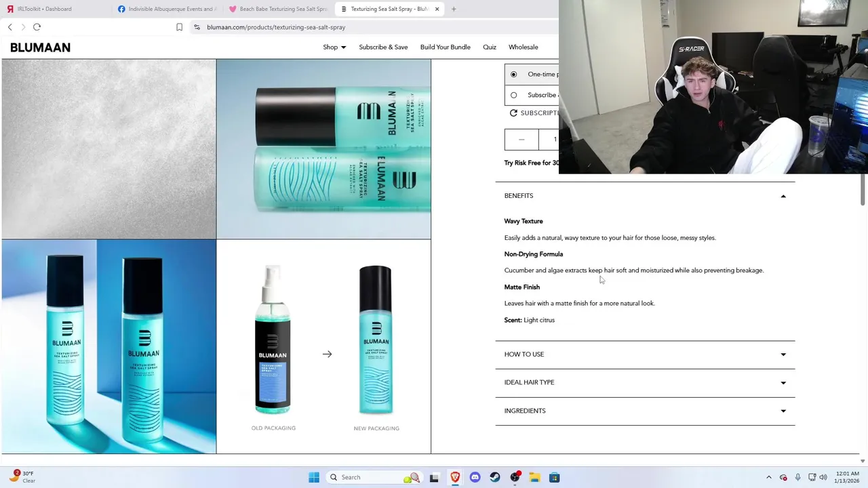The height and width of the screenshot is (488, 868).
Task: Close the Texturizing Sea Salt Spray tab
Action: coord(437,9)
